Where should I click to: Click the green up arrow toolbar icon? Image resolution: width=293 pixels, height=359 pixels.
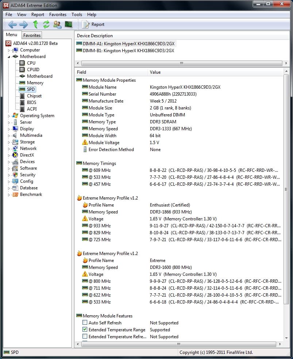(x=35, y=24)
